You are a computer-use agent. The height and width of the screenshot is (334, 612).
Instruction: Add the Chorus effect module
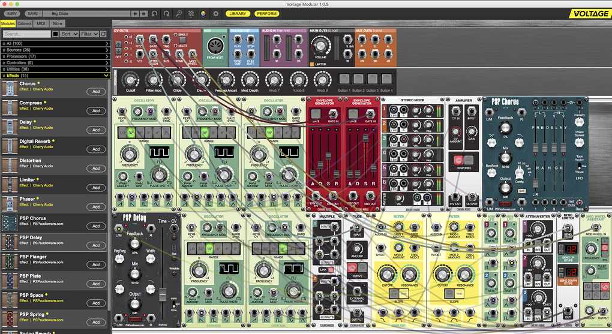tap(96, 92)
